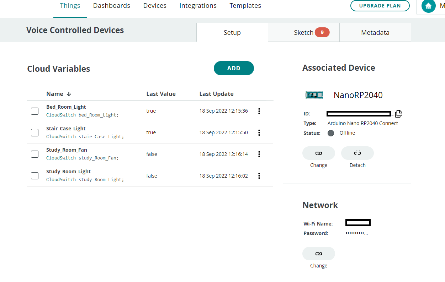Open the options menu for Stair_Case_Light
Viewport: 445px width, 282px height.
(x=259, y=132)
